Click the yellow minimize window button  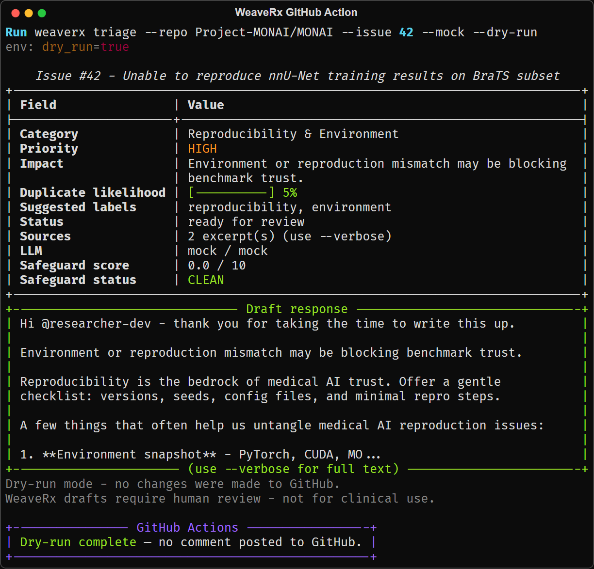[x=28, y=13]
